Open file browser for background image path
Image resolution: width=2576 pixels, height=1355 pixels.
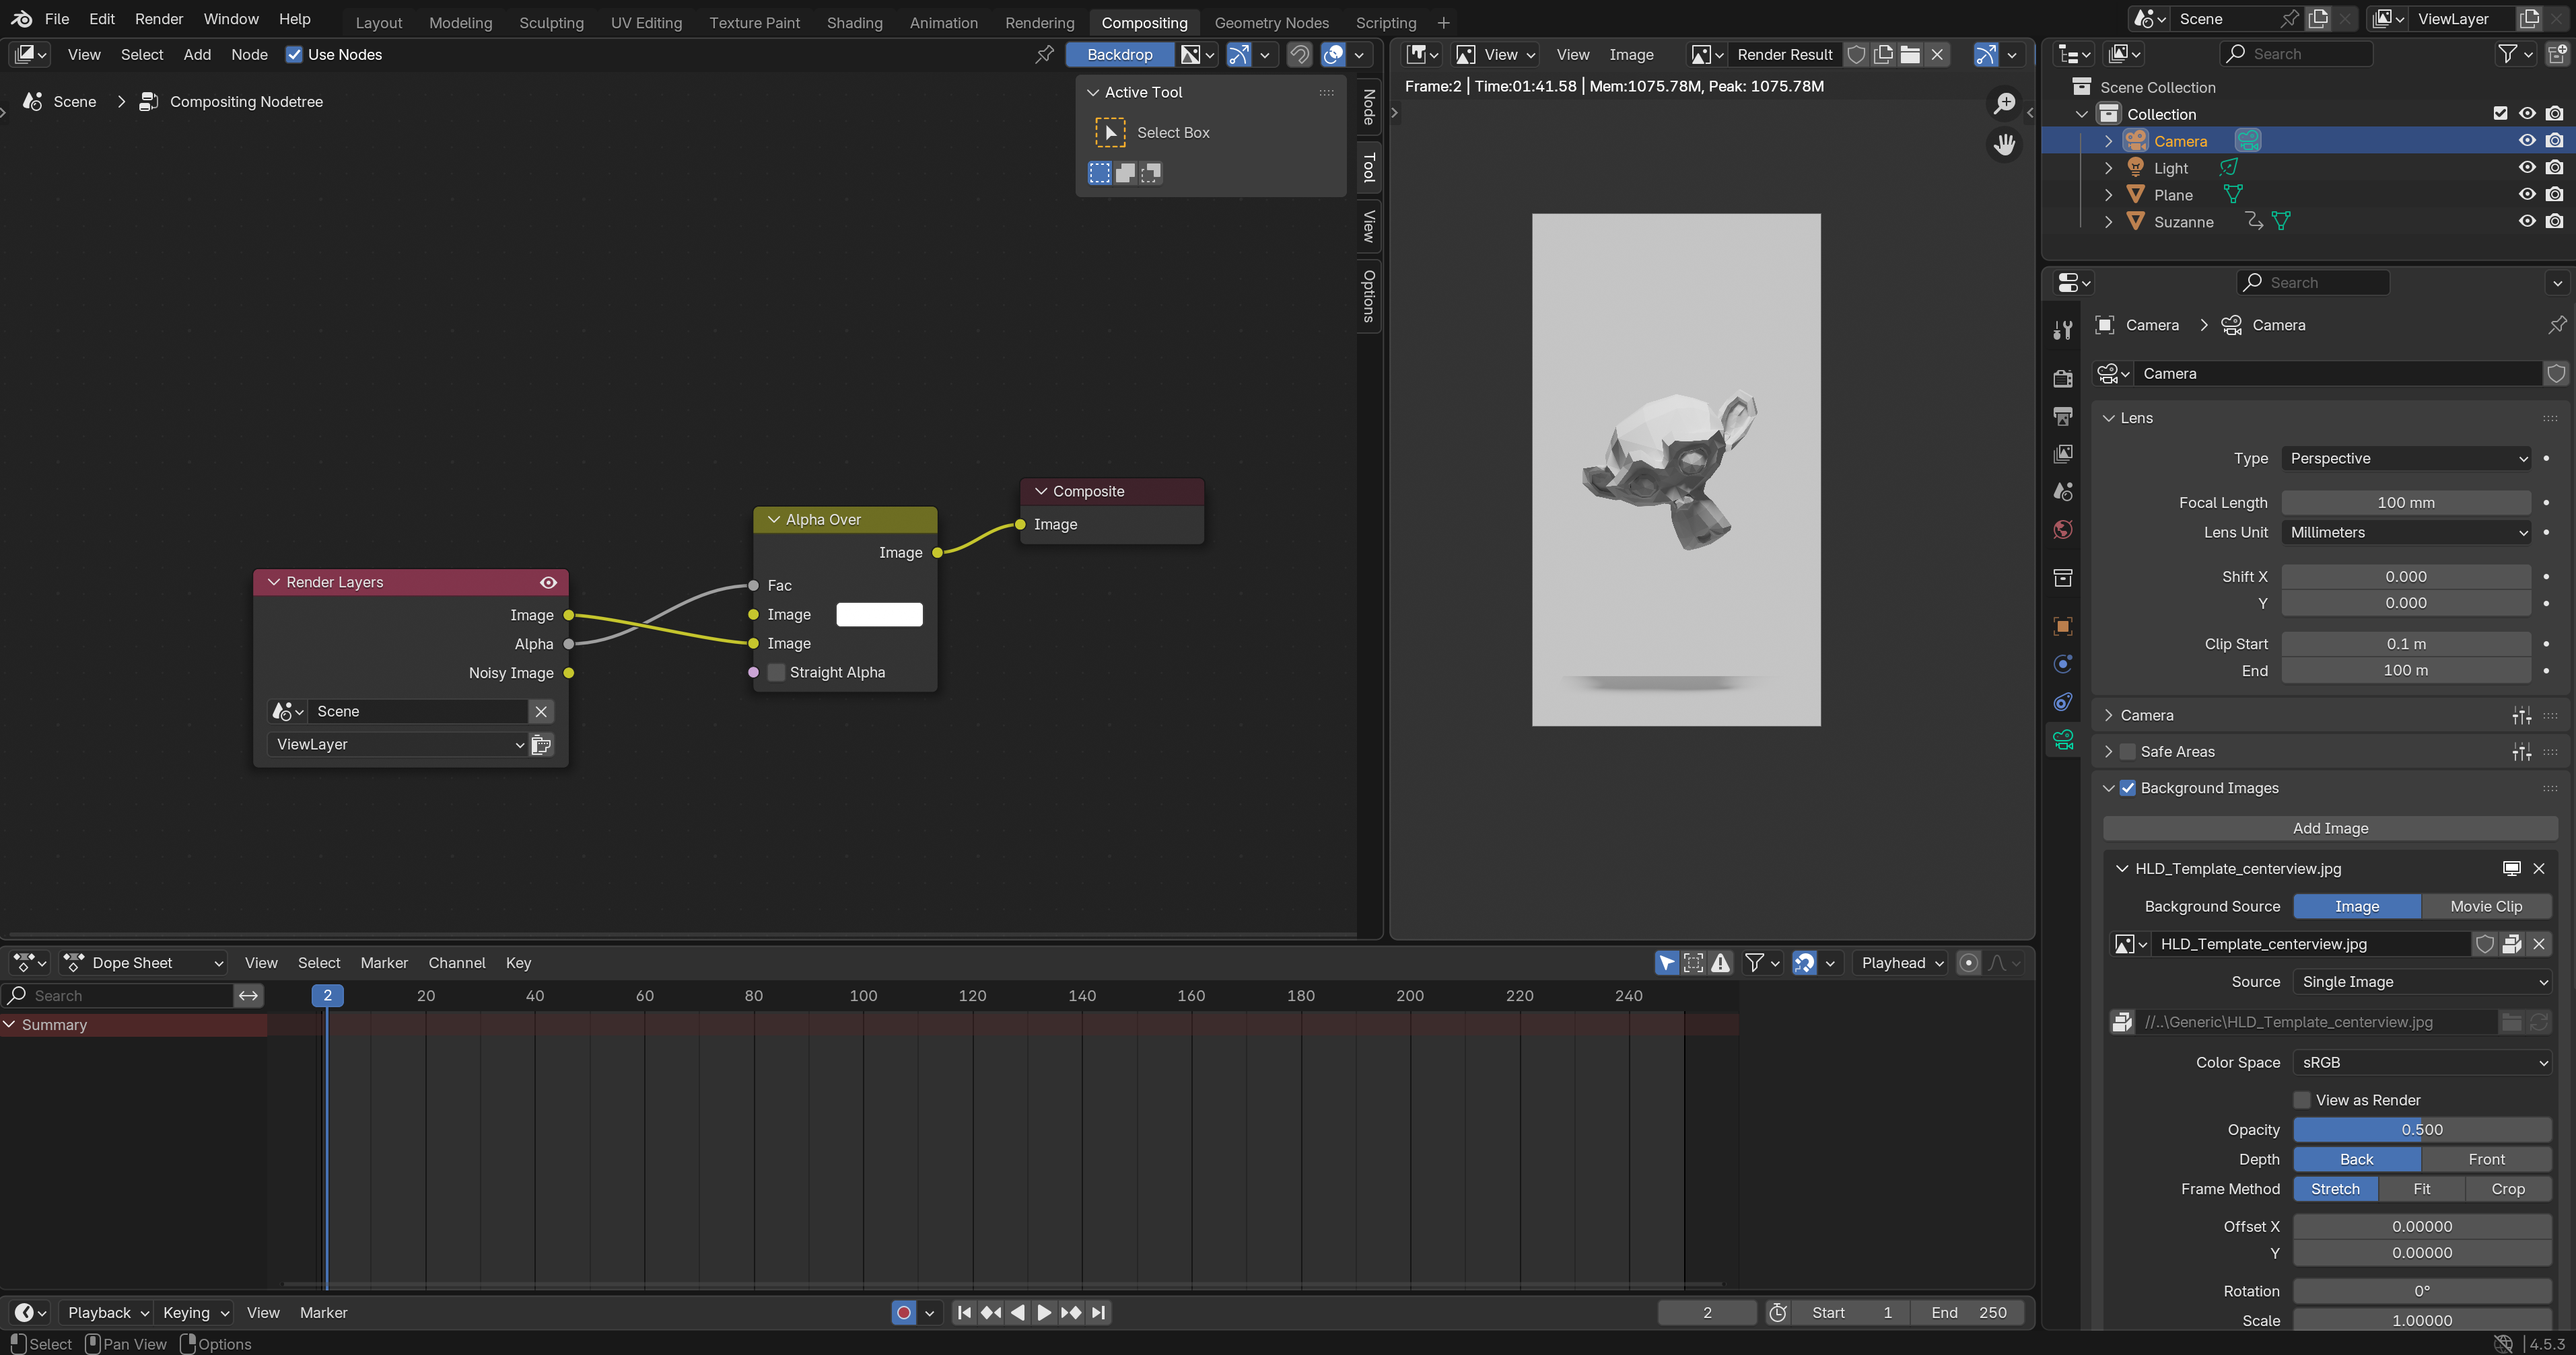tap(2510, 1021)
